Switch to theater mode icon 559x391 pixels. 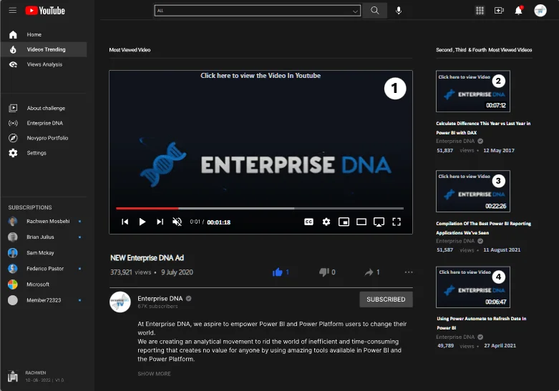[x=361, y=222]
